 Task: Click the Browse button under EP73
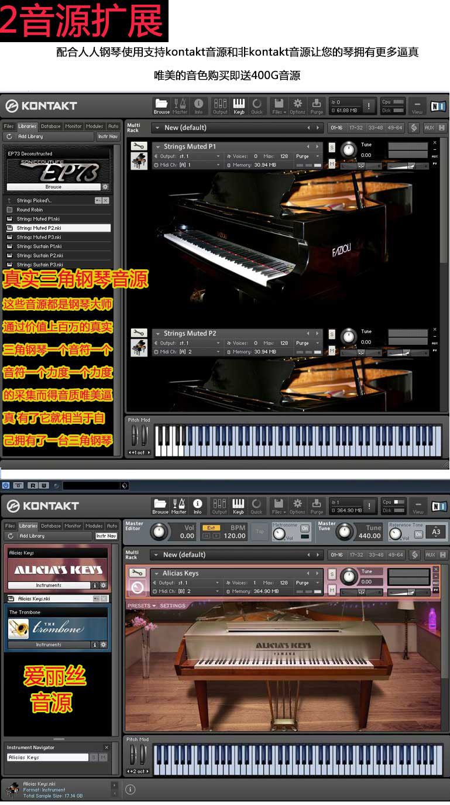(53, 187)
